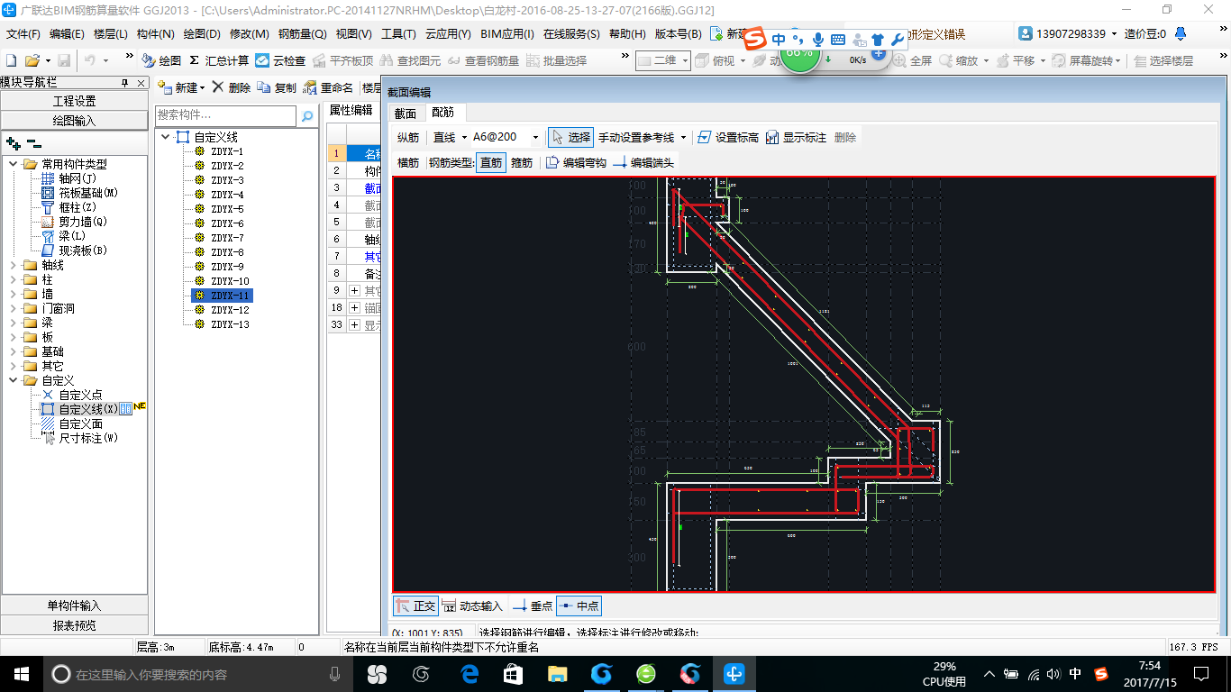Click the Windows taskbar search box
Viewport: 1231px width, 692px height.
(197, 673)
